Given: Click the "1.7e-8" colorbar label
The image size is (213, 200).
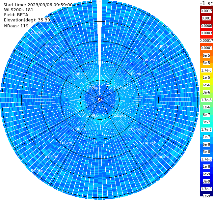Looking at the screenshot, I should (206, 159).
